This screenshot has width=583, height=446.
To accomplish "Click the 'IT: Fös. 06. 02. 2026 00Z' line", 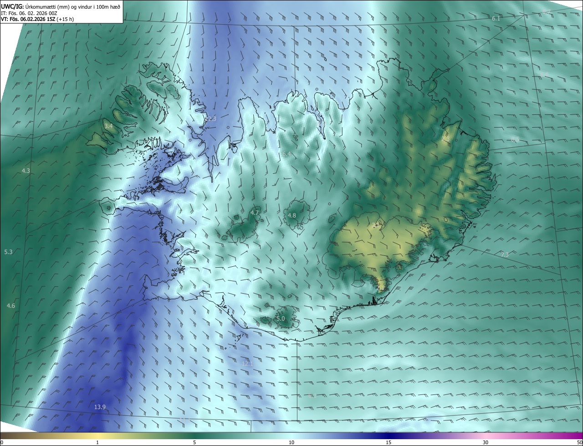I will [x=29, y=13].
